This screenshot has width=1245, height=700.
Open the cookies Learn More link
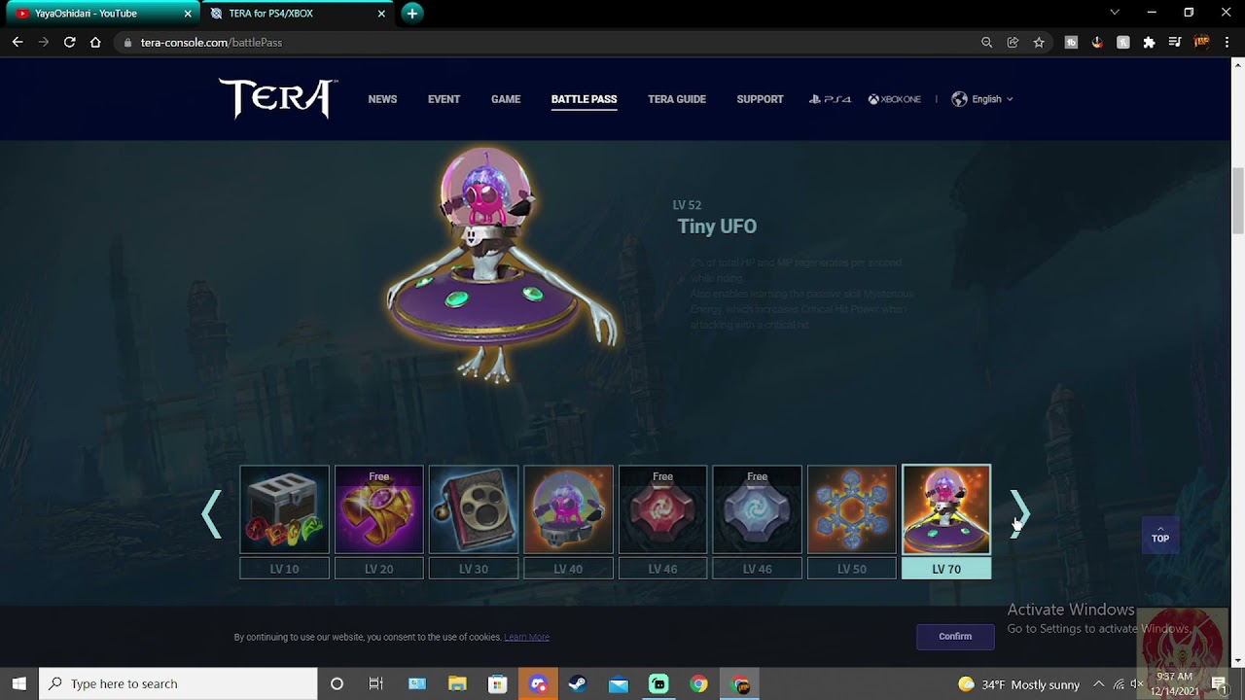[526, 637]
